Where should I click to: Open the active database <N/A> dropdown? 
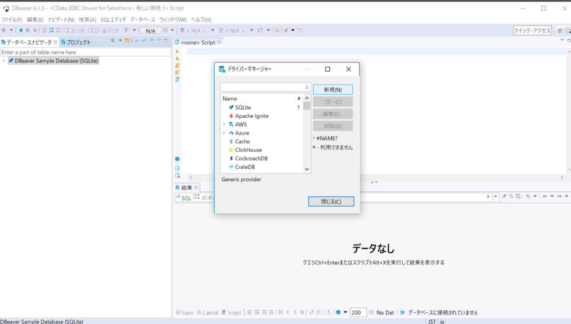[213, 30]
